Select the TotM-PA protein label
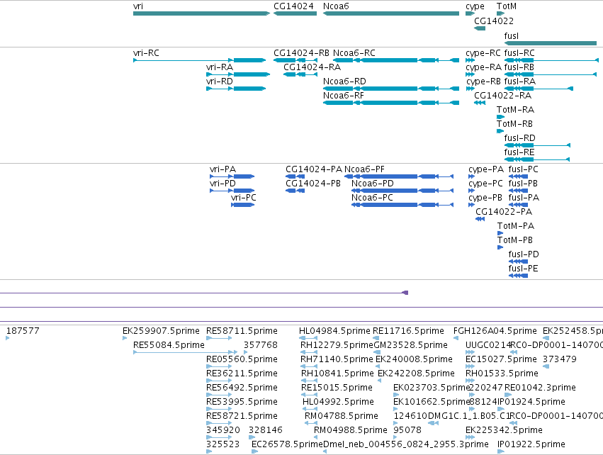The width and height of the screenshot is (603, 455). [x=516, y=226]
